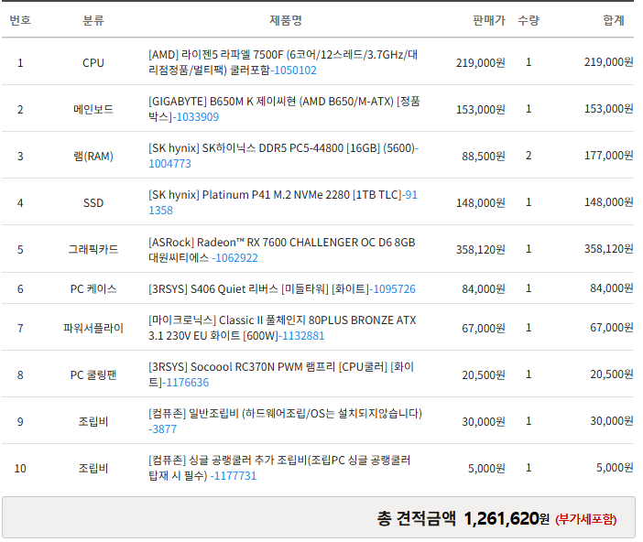
Task: Click the 제품명 column header
Action: click(286, 20)
